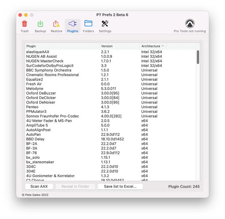Select the Melodyne plugin row
Image resolution: width=225 pixels, height=219 pixels.
tap(110, 89)
